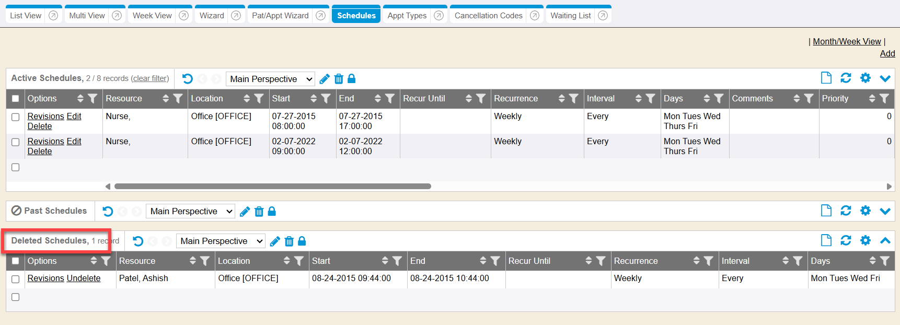This screenshot has width=900, height=325.
Task: Open the pop-out icon next to the Wizard tab
Action: 236,16
